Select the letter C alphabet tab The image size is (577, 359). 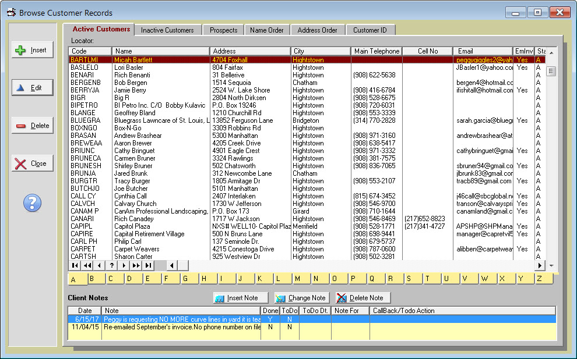coord(115,279)
